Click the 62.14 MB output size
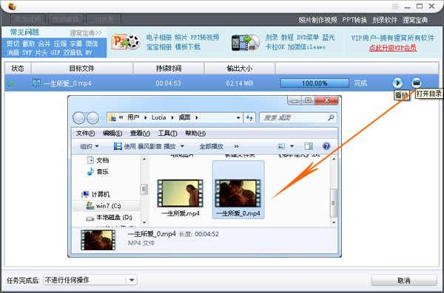Screen dimensions: 444x293 (x=239, y=83)
